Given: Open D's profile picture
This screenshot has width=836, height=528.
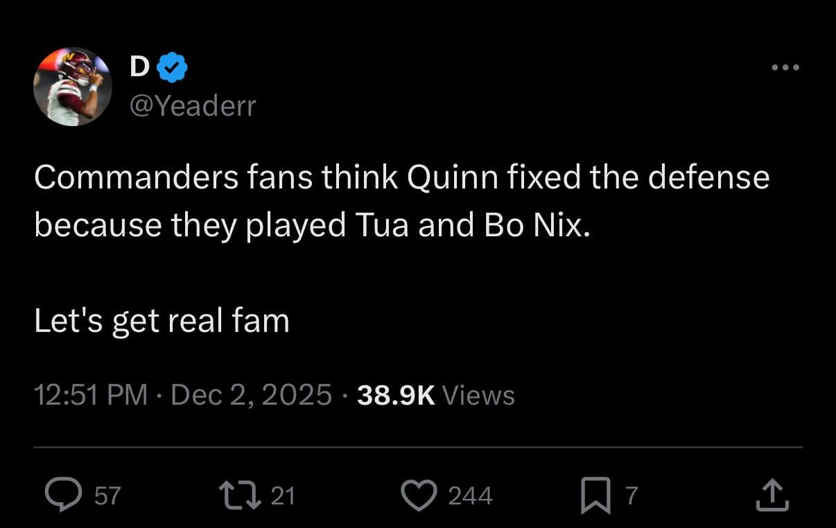Looking at the screenshot, I should click(x=72, y=86).
